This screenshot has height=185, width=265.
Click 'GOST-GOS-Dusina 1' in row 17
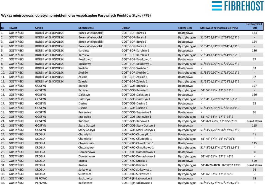[x=134, y=103]
